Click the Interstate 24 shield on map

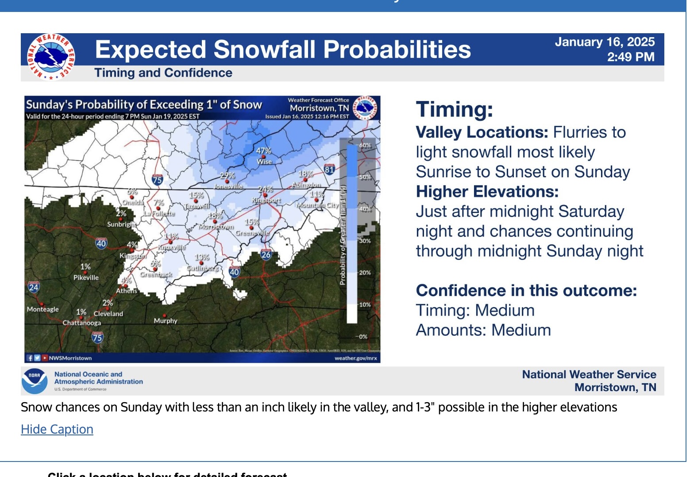tap(34, 287)
